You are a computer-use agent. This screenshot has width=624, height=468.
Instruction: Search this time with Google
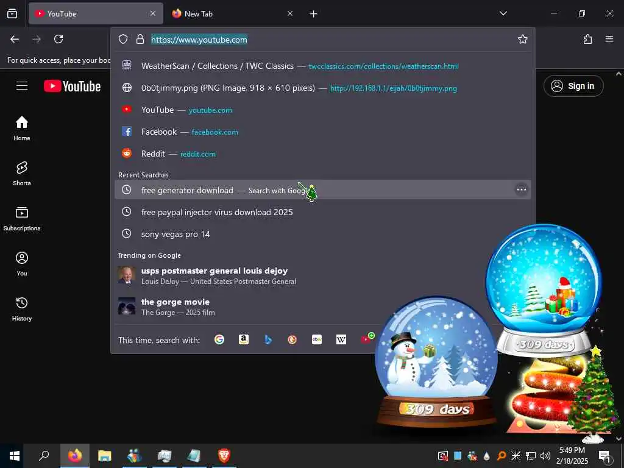coord(219,339)
